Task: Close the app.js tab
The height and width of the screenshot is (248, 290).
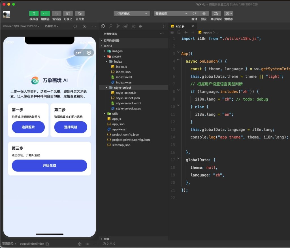Action: pos(193,26)
